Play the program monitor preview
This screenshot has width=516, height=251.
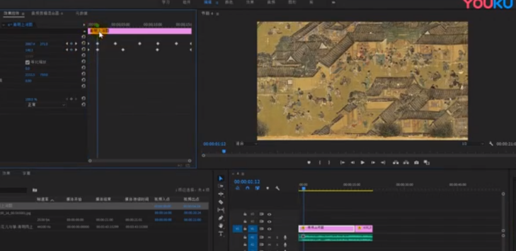(363, 162)
